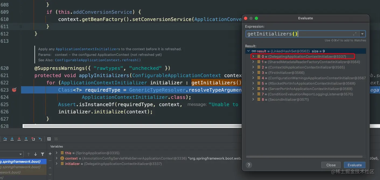Select the second springframework.boot stack frame
Image resolution: width=380 pixels, height=180 pixels.
(23, 167)
